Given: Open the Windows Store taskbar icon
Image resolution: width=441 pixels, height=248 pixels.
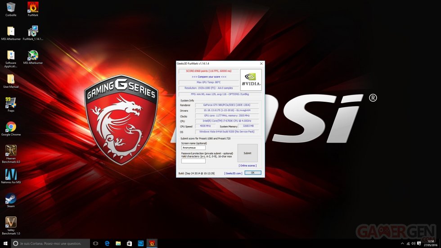Looking at the screenshot, I should click(130, 243).
